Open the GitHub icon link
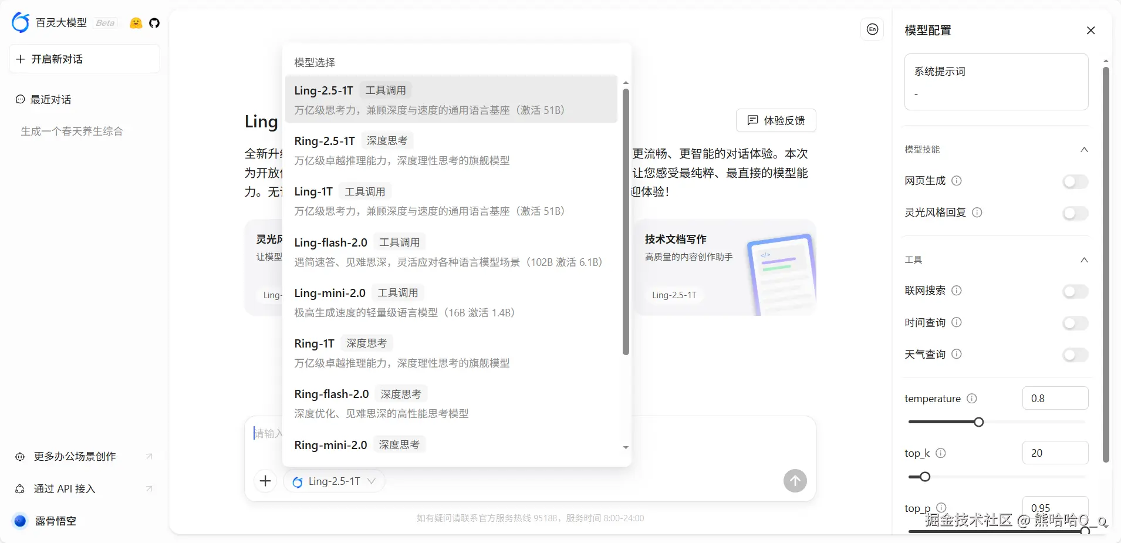The width and height of the screenshot is (1121, 543). 154,23
